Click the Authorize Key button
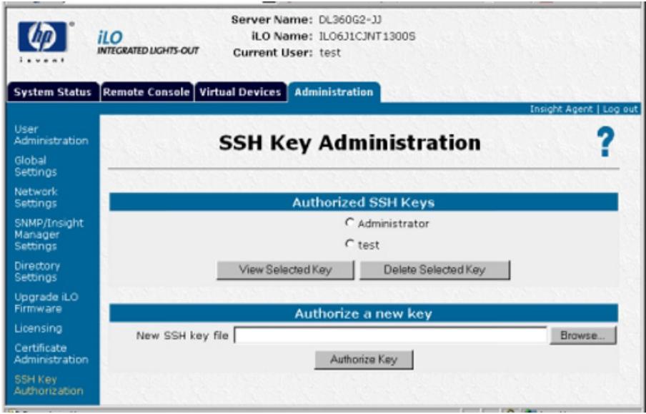The height and width of the screenshot is (414, 646). 364,360
